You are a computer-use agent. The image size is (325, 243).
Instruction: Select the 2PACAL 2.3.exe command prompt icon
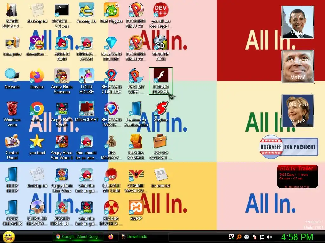[x=62, y=16]
